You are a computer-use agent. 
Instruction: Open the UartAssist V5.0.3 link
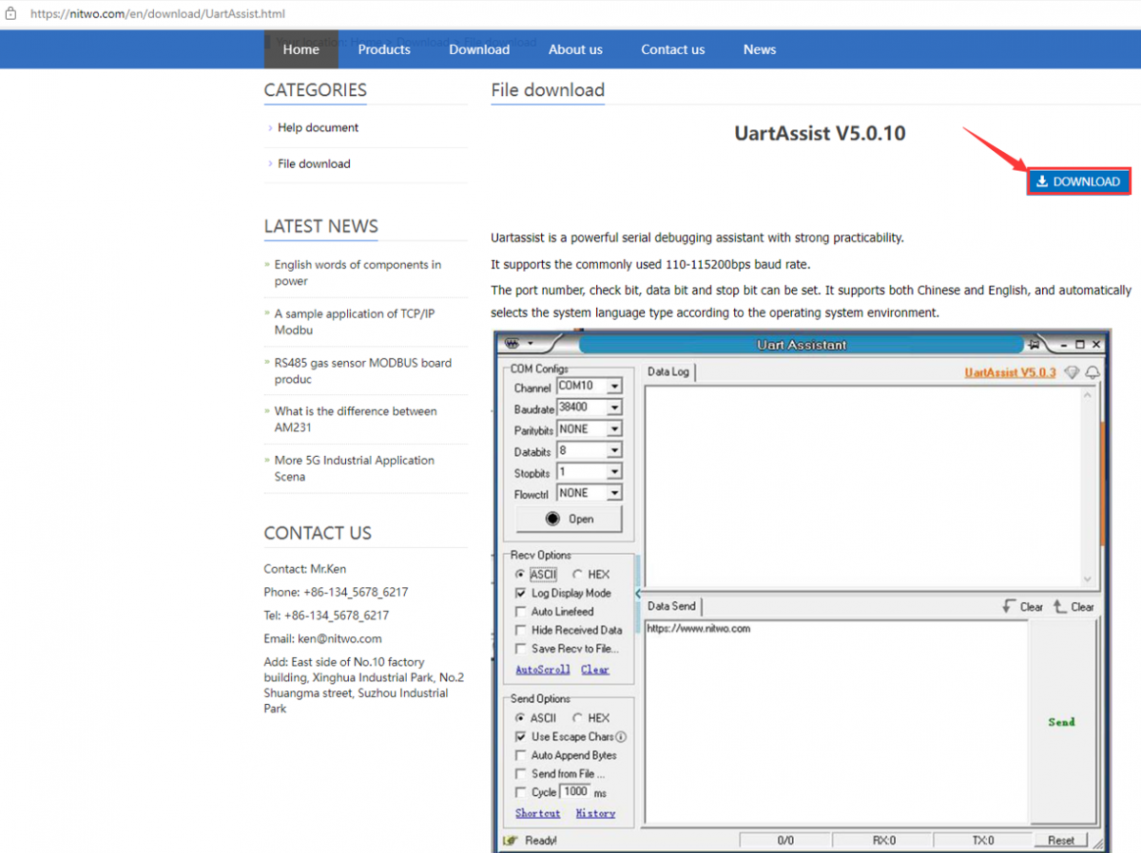1010,372
